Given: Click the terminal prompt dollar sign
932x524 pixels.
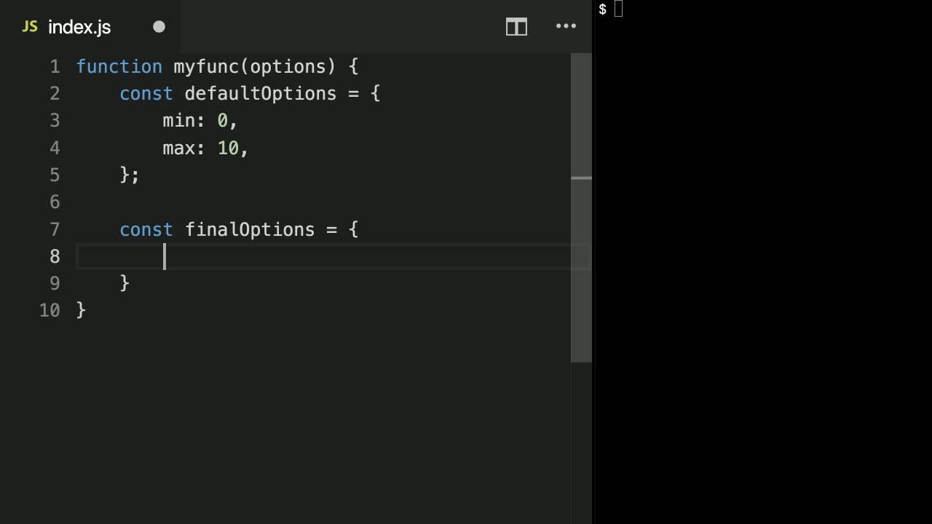Looking at the screenshot, I should [x=603, y=9].
